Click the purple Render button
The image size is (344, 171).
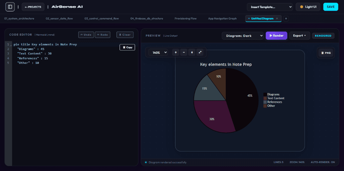pos(276,36)
